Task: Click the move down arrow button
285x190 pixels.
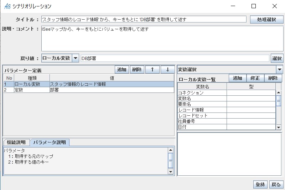Action: (168, 70)
